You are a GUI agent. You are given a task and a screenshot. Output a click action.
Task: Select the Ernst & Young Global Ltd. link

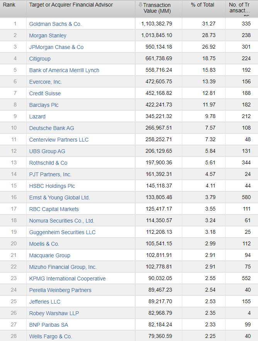(x=59, y=198)
